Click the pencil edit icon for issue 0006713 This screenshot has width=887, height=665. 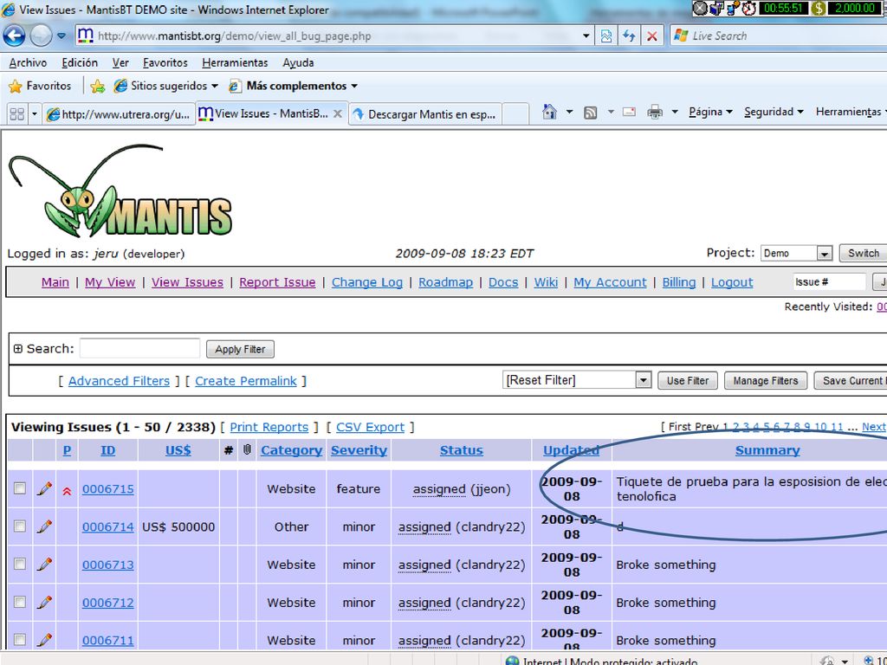(x=44, y=565)
